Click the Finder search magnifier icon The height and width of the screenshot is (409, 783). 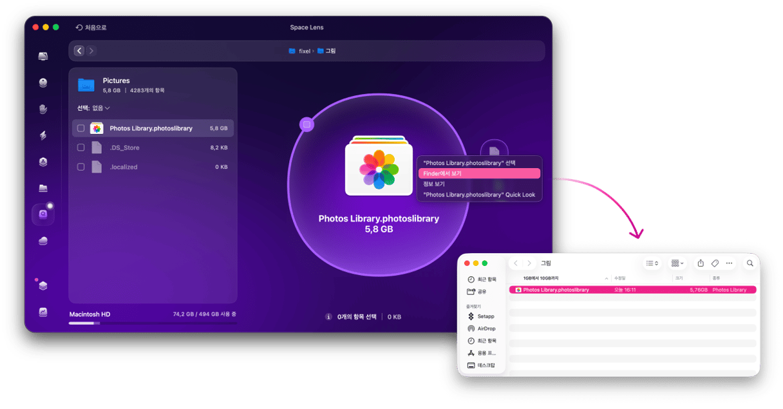[750, 263]
